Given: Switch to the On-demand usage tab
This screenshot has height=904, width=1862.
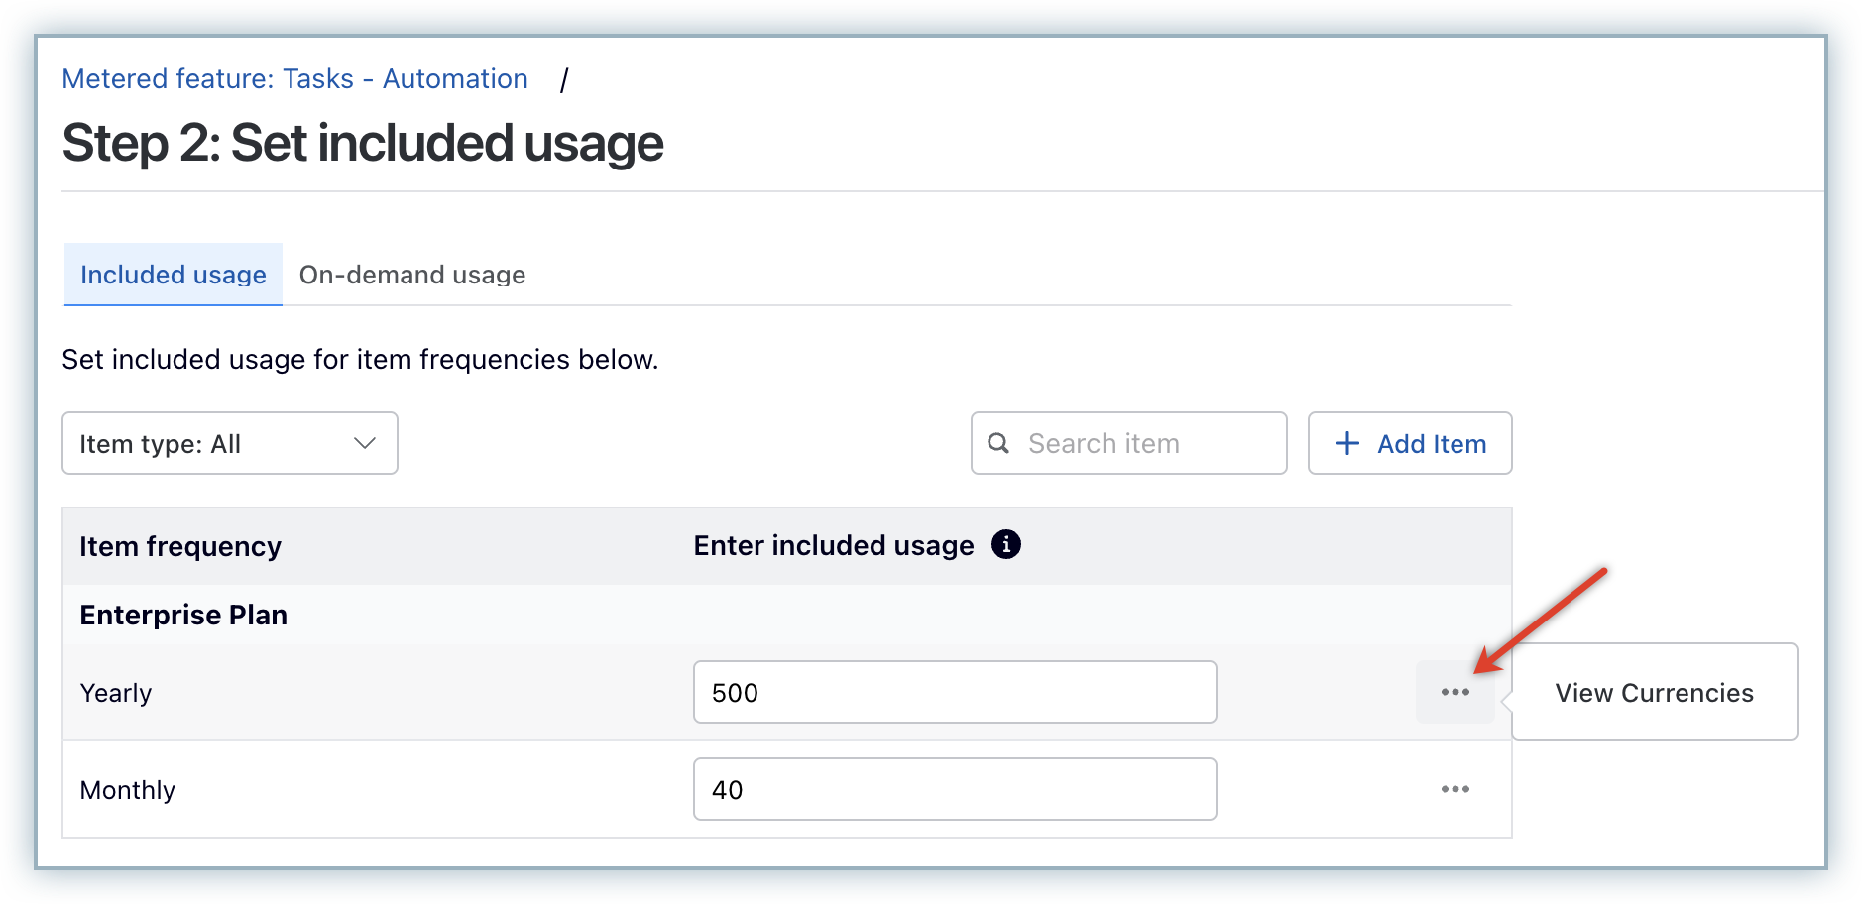Looking at the screenshot, I should (412, 275).
